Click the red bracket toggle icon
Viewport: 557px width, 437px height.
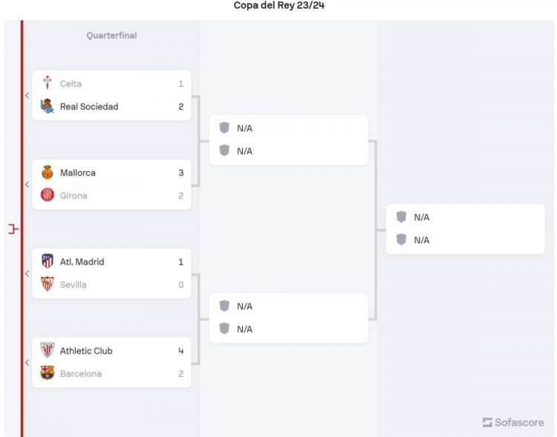tap(13, 229)
